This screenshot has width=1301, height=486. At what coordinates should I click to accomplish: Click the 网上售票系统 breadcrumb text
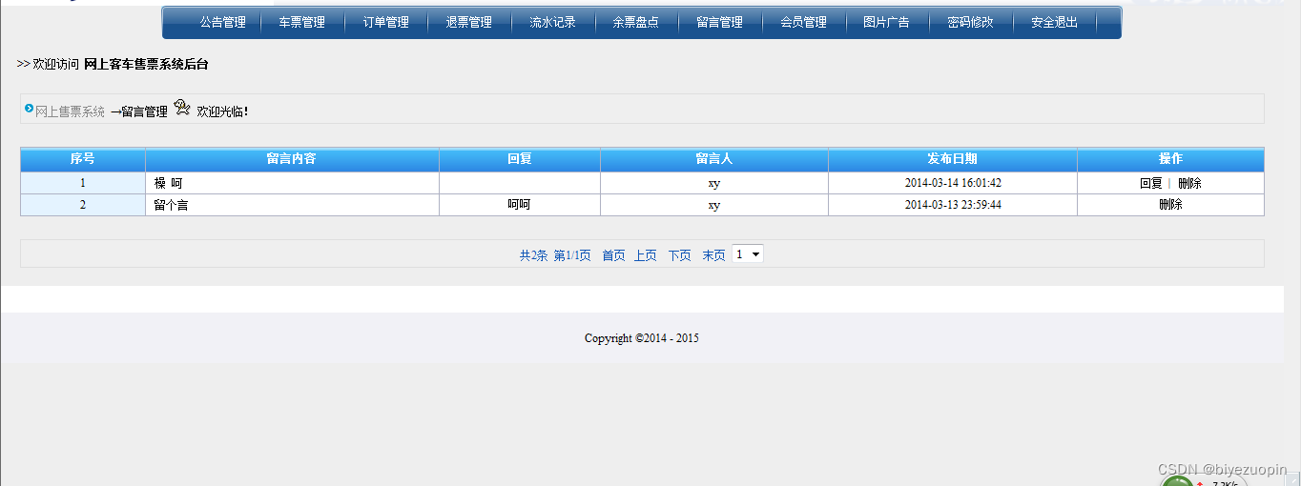click(70, 111)
